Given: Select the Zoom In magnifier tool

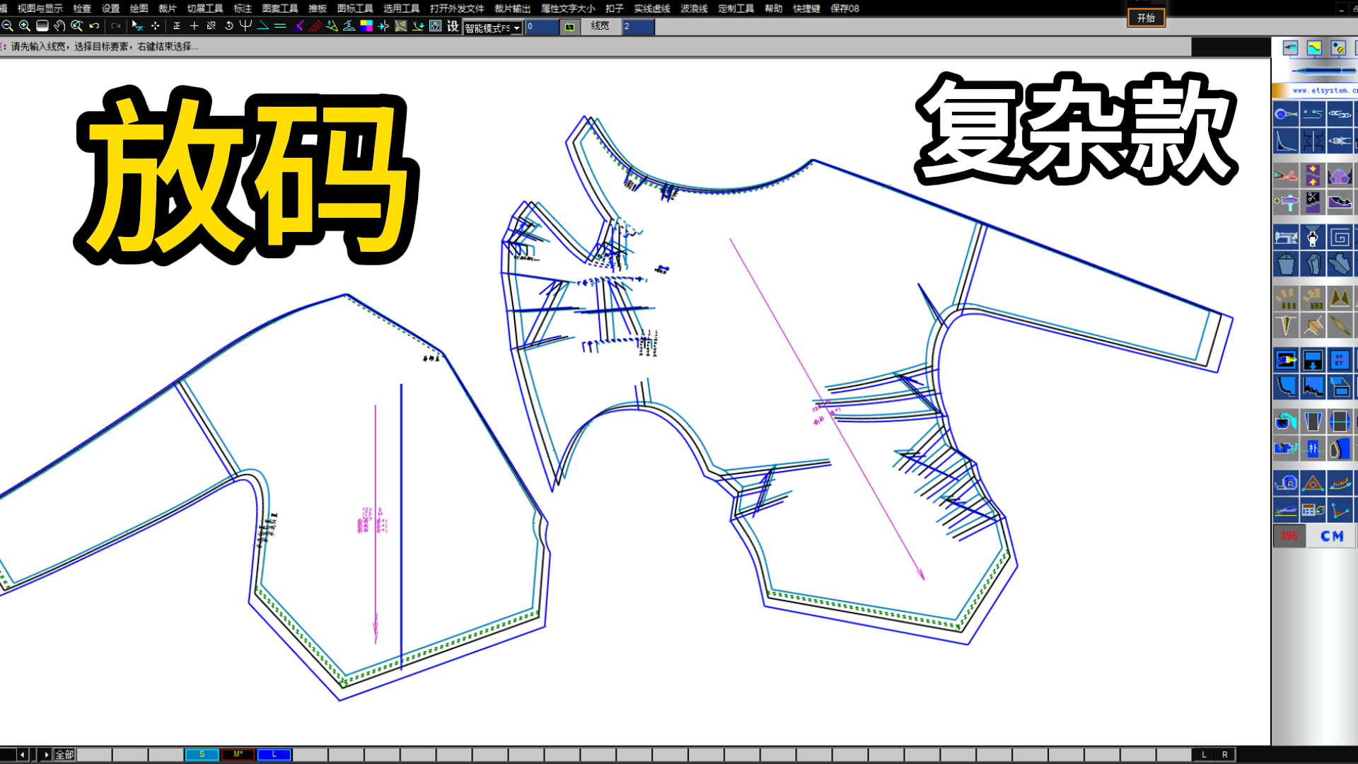Looking at the screenshot, I should click(23, 27).
